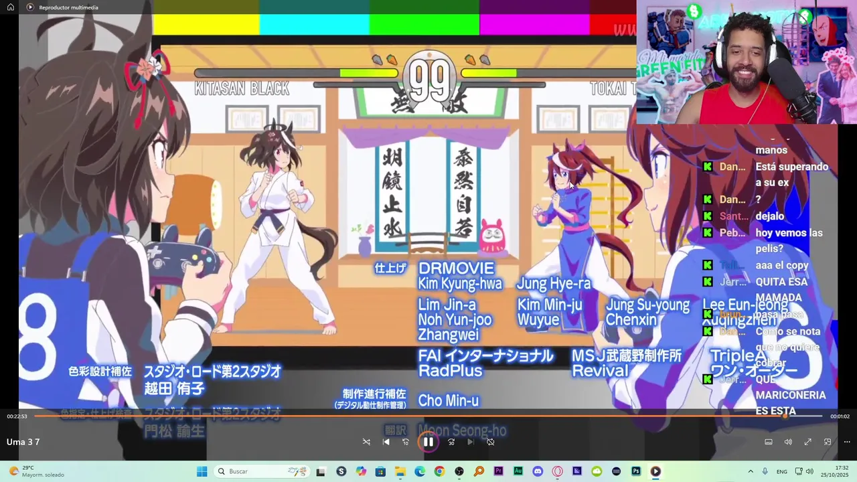857x482 pixels.
Task: Open the media player volume control
Action: (x=788, y=442)
